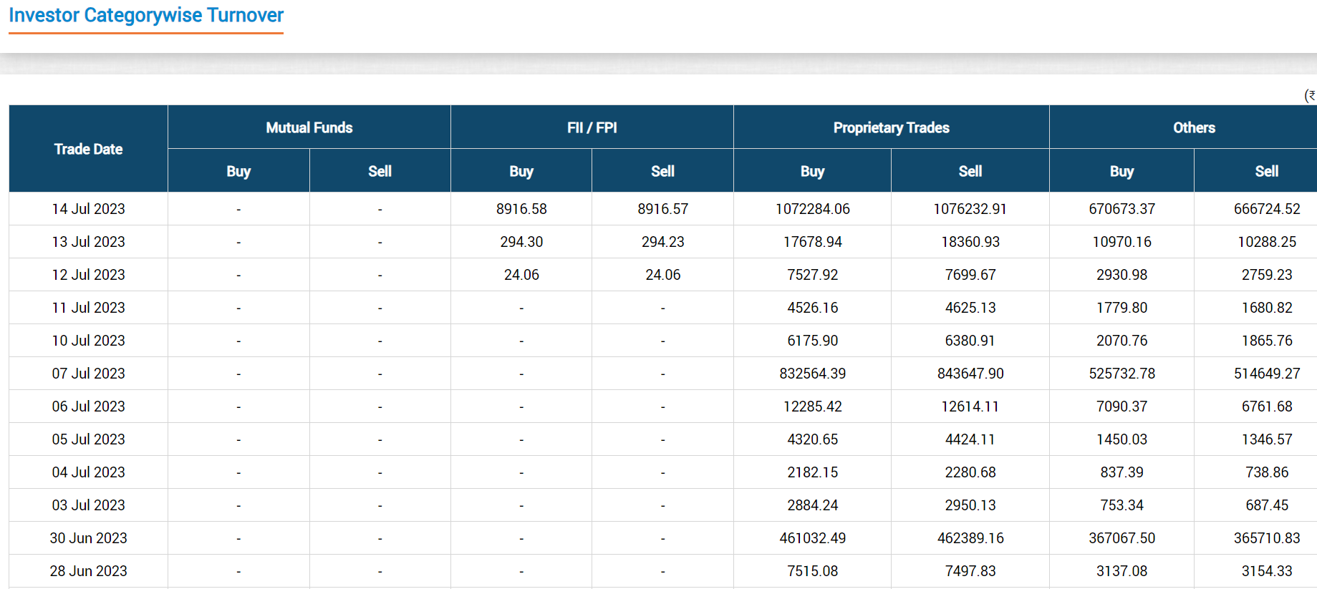1317x589 pixels.
Task: Click the proprietary sell value 843647.90
Action: (x=970, y=374)
